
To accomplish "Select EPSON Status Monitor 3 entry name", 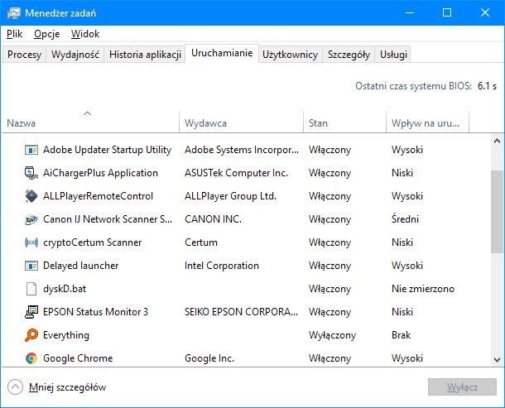I will click(96, 312).
